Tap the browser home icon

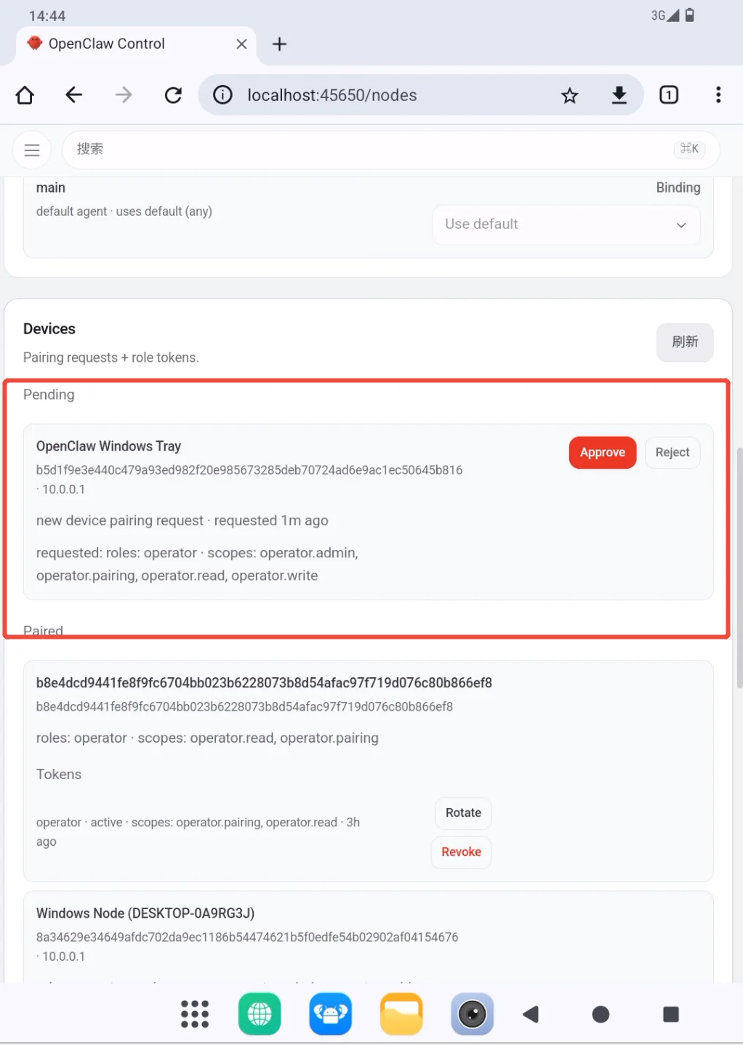coord(25,95)
